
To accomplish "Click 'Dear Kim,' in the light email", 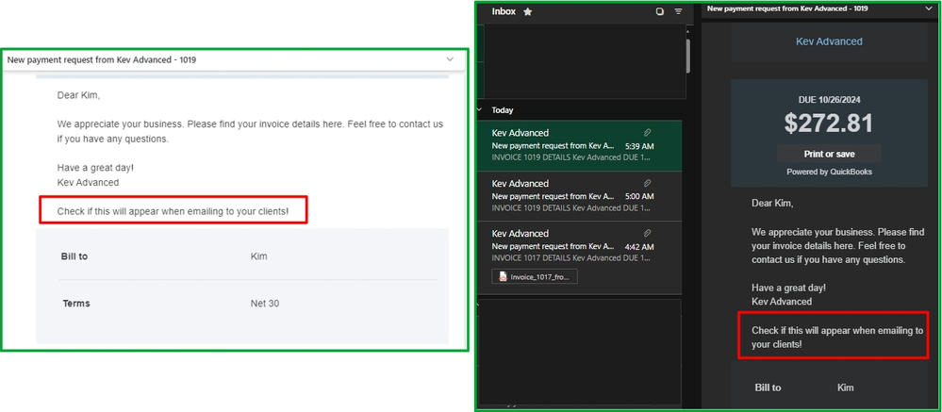I will pyautogui.click(x=78, y=95).
